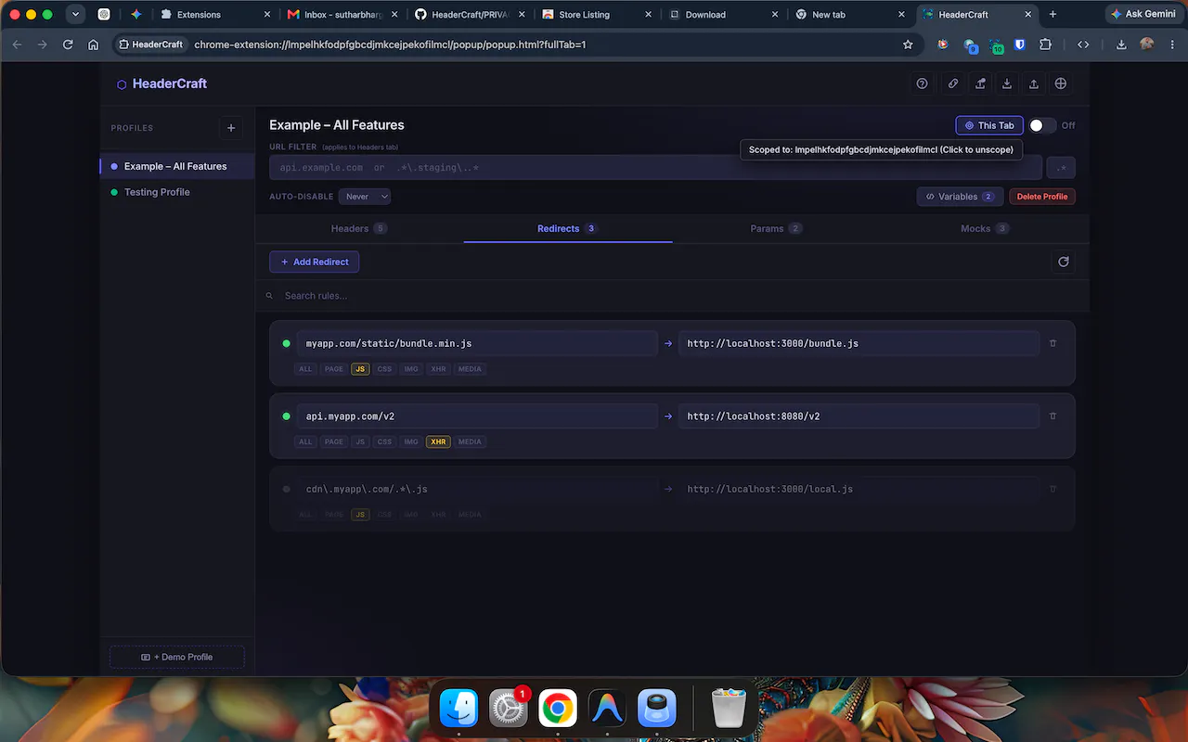Add a new profile with plus icon

click(231, 128)
